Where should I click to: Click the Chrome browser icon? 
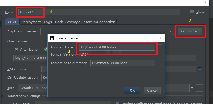46,49
